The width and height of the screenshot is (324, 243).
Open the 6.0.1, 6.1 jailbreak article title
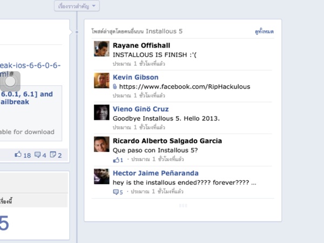[27, 98]
